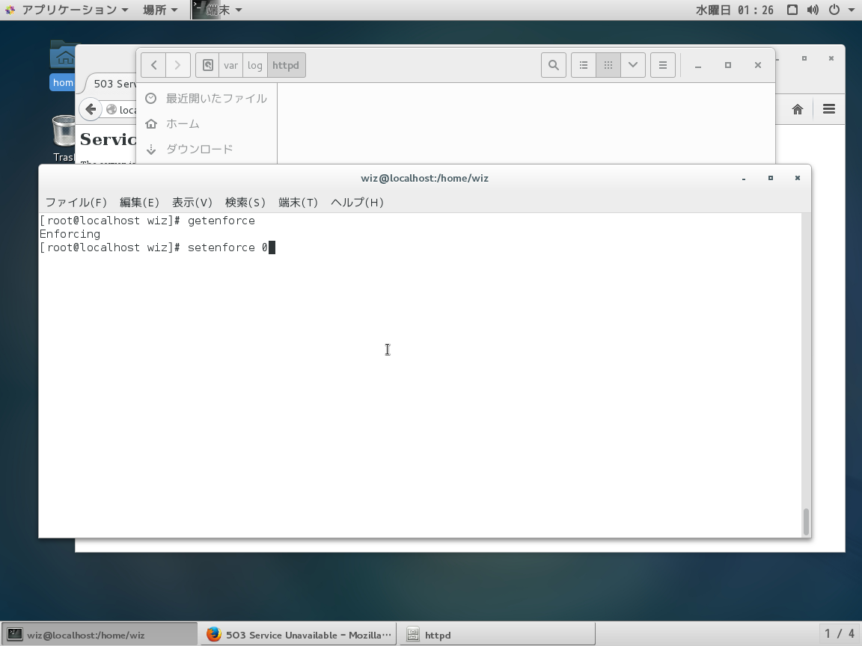The width and height of the screenshot is (862, 646).
Task: Select the '503 Serv' Firefox tab
Action: (x=113, y=84)
